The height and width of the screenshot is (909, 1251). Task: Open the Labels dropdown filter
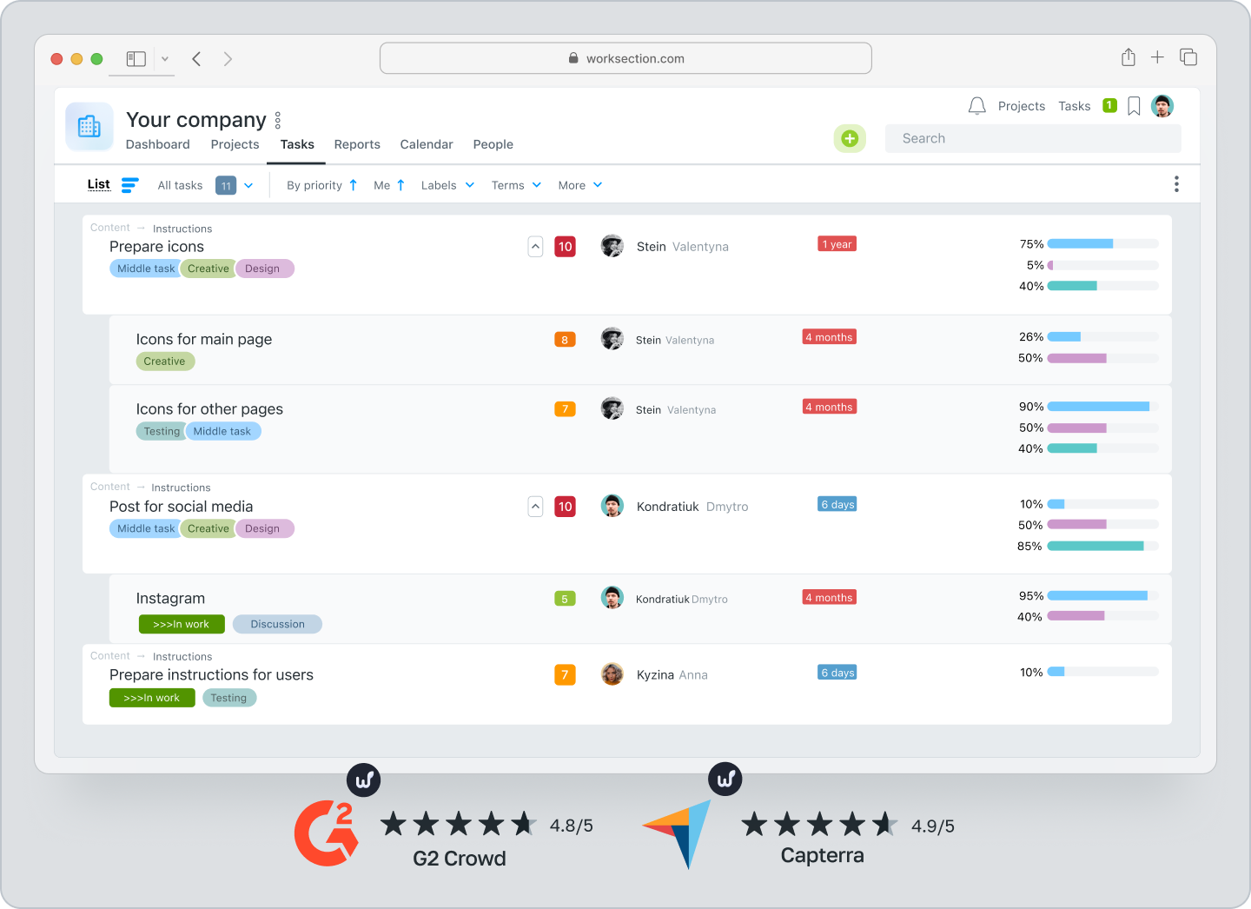tap(446, 184)
